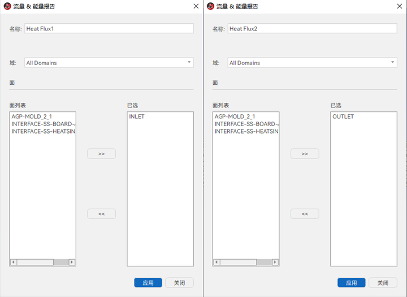Click the << remove button in Heat Flux2 dialog

[x=305, y=214]
